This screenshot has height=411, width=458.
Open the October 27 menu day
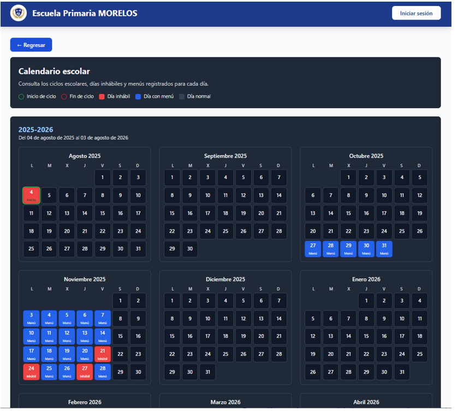coord(313,249)
